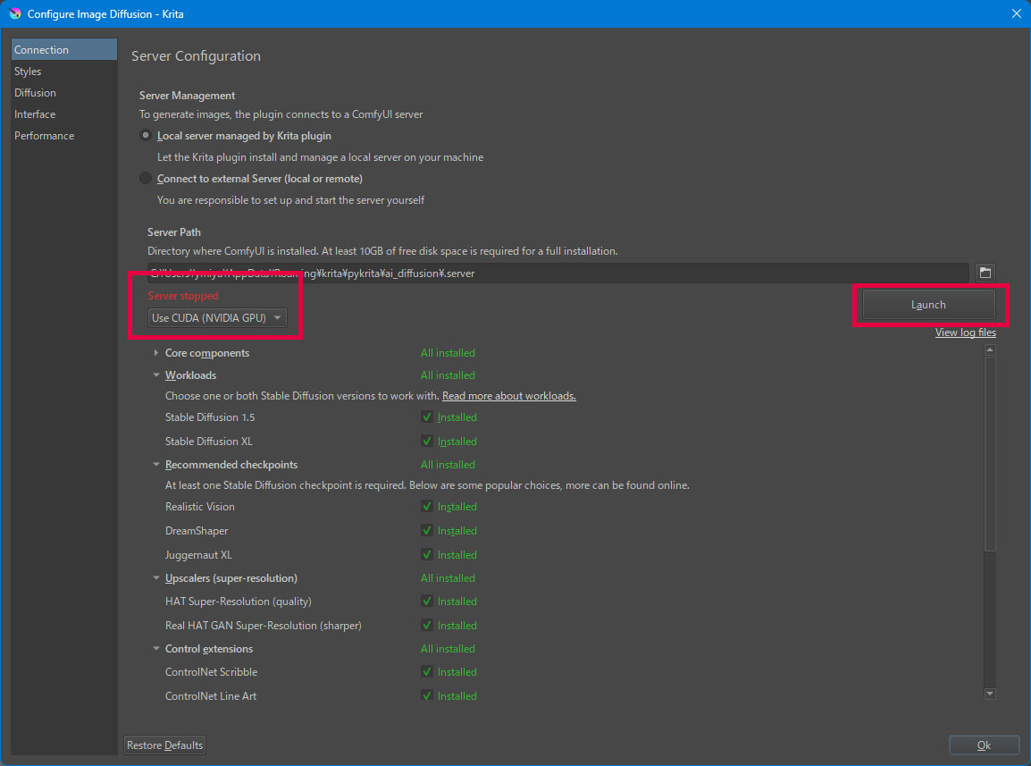The width and height of the screenshot is (1031, 766).
Task: Click All installed status beside Recommended checkpoints
Action: coord(448,465)
